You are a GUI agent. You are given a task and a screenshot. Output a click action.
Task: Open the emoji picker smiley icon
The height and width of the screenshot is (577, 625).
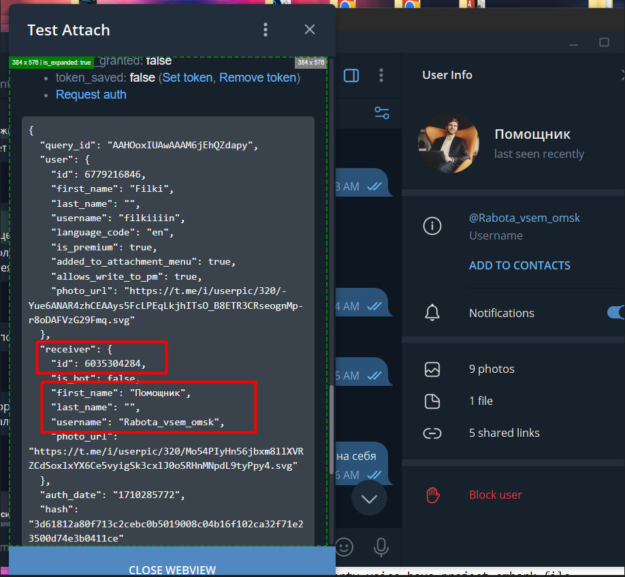344,546
